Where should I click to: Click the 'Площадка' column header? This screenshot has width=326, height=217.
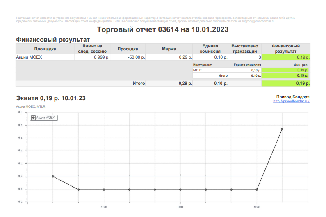(45, 49)
